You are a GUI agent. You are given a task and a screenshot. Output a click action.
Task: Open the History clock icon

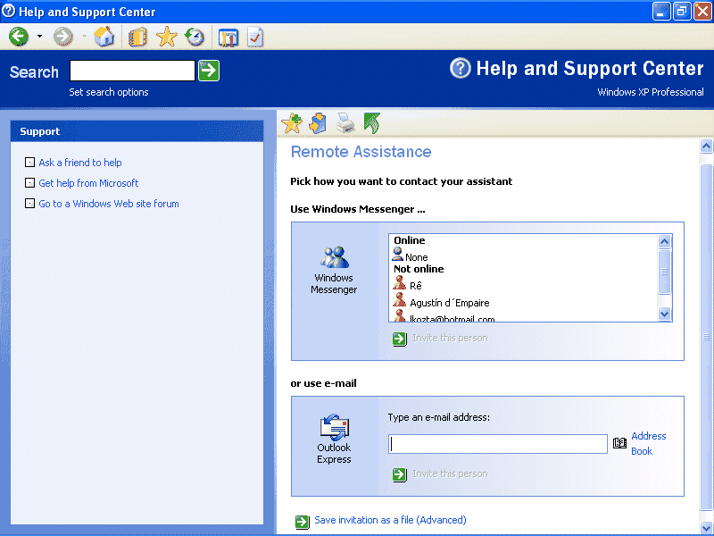click(195, 37)
